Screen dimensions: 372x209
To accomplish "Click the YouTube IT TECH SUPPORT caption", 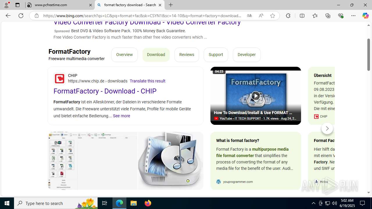I will pos(255,118).
